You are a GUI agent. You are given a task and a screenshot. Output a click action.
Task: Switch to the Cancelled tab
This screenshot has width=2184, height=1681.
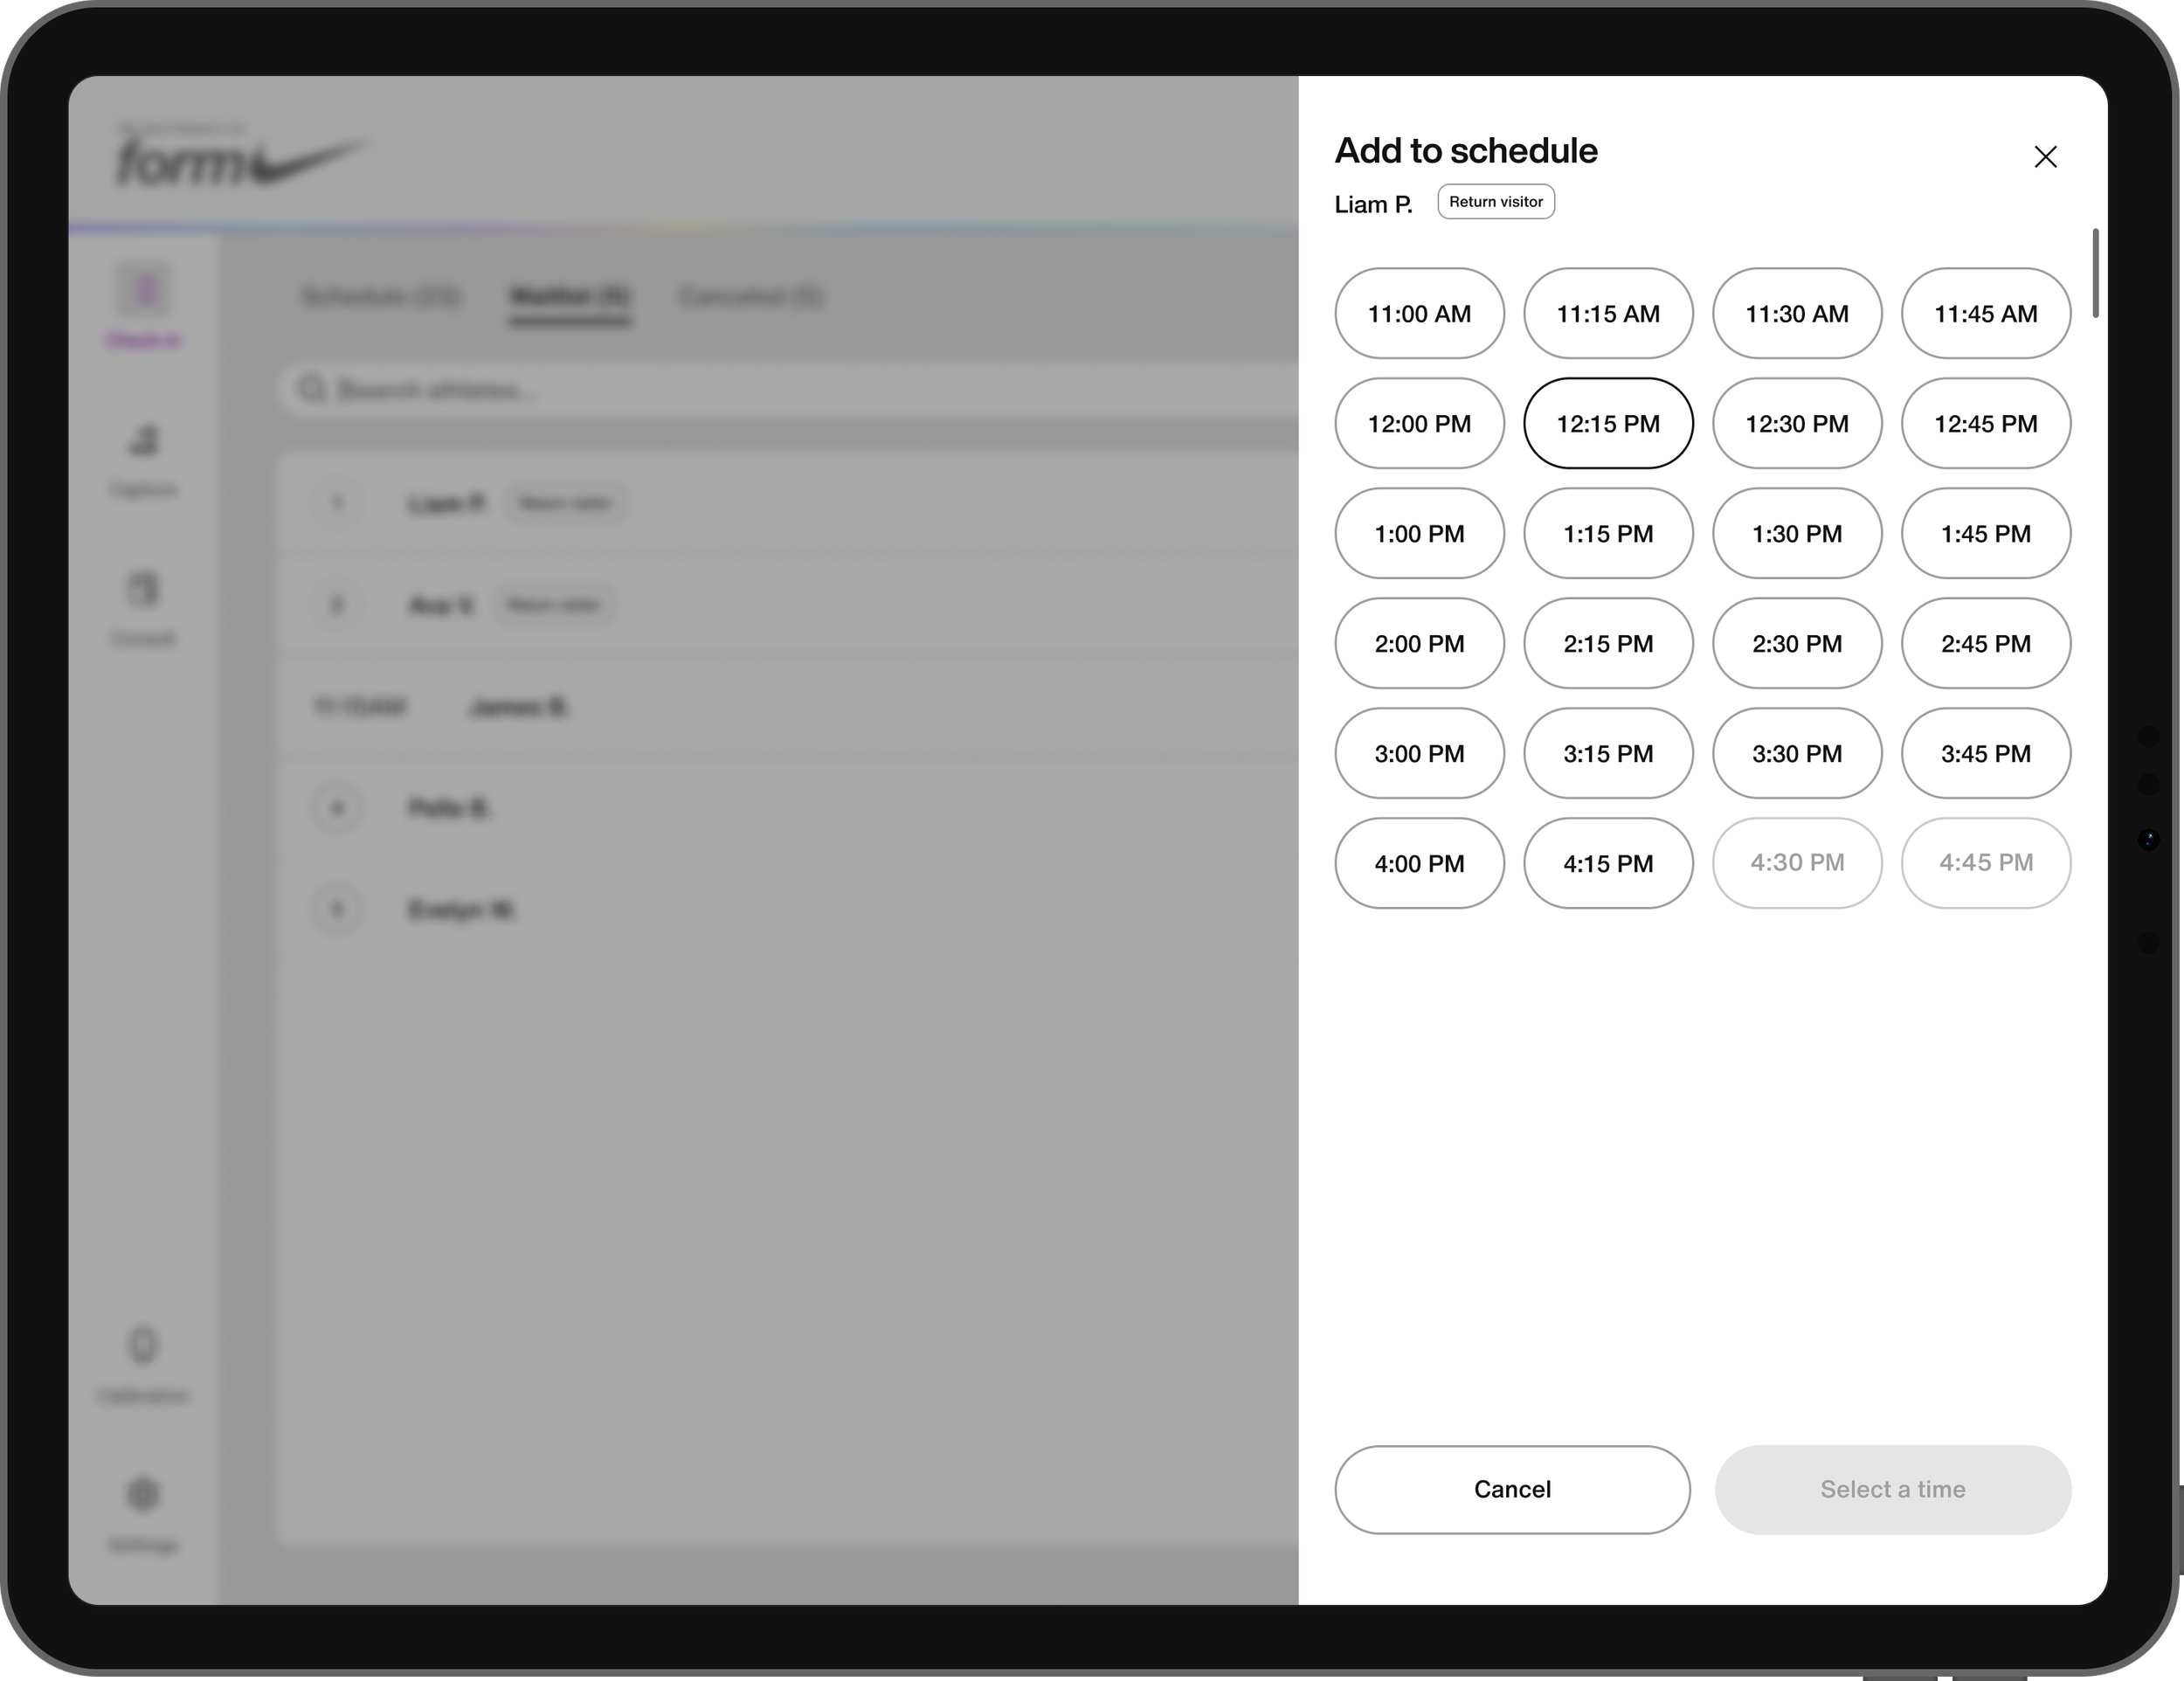pyautogui.click(x=750, y=296)
